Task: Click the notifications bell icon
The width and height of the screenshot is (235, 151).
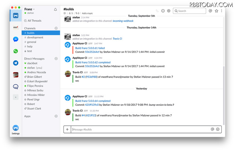Action: coord(55,10)
